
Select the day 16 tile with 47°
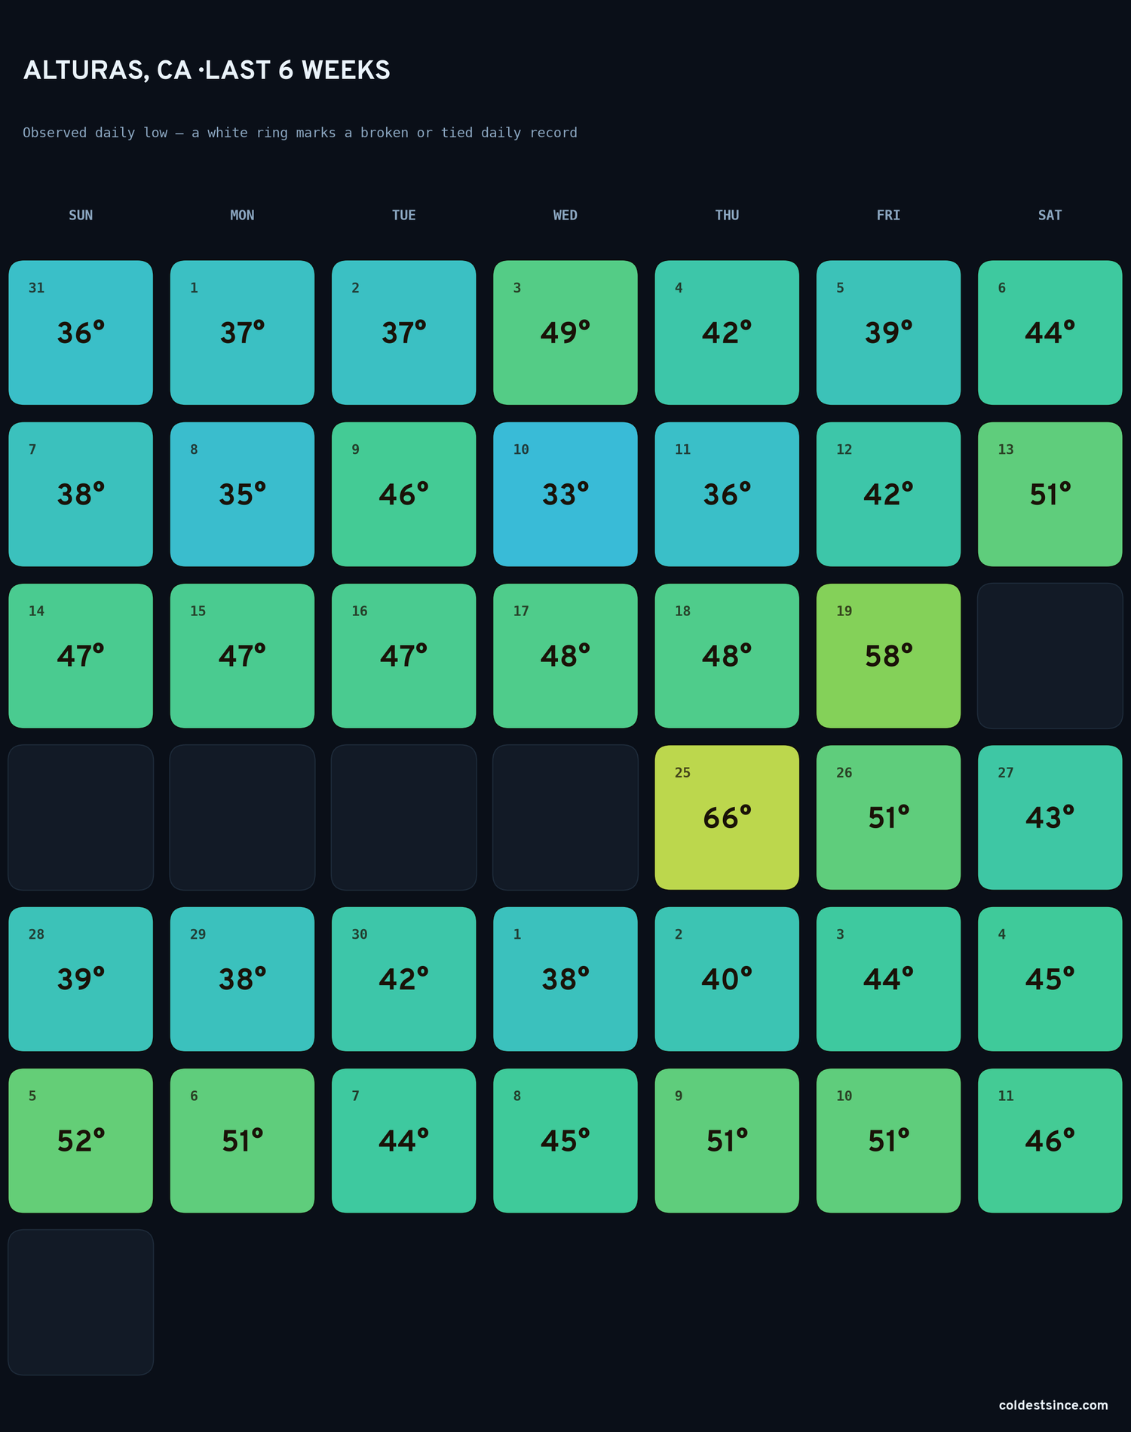pyautogui.click(x=403, y=655)
